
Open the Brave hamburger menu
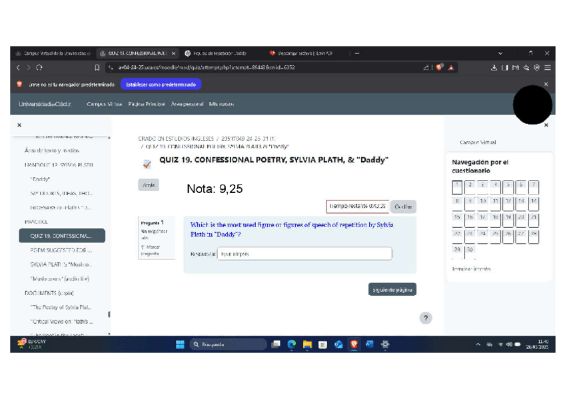click(x=548, y=67)
